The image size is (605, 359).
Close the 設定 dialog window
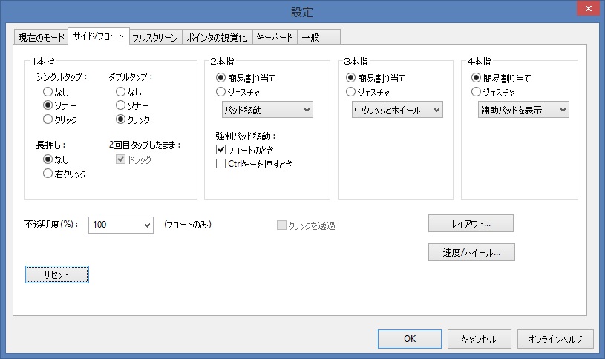click(x=588, y=10)
